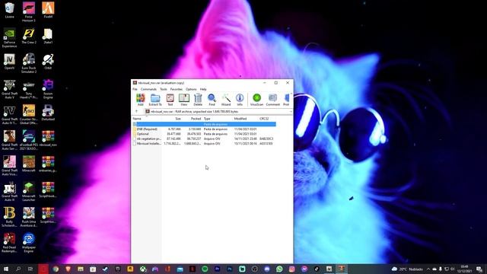Viewport: 487px width, 274px height.
Task: Select the ENB (Required) folder row
Action: pos(204,129)
